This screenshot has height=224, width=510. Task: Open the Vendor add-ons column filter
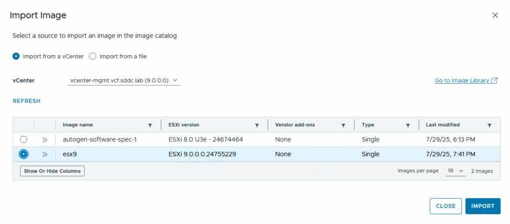click(x=343, y=125)
